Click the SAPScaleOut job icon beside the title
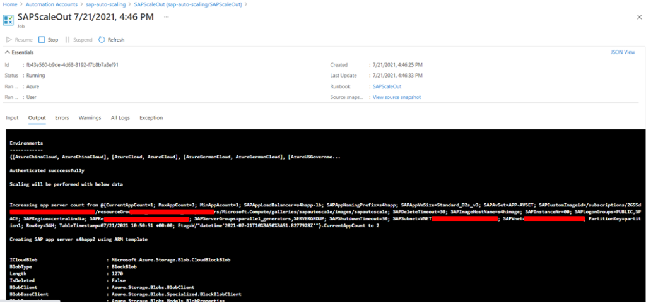 click(x=8, y=20)
